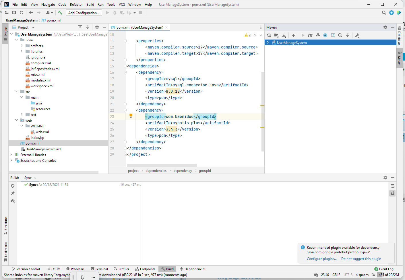405x280 pixels.
Task: Toggle Maven Offline Mode icon
Action: [318, 35]
